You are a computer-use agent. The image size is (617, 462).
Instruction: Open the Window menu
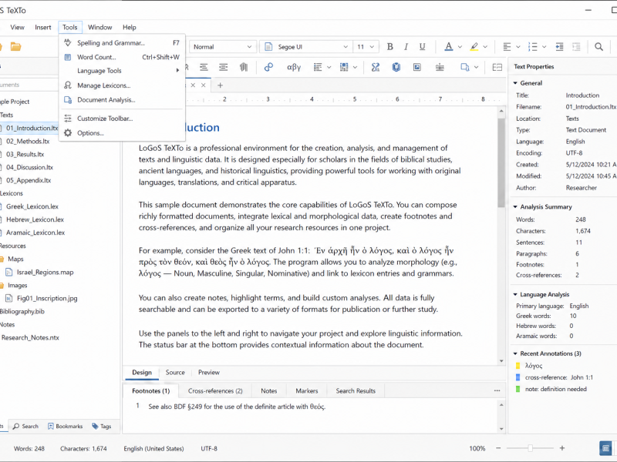tap(100, 27)
